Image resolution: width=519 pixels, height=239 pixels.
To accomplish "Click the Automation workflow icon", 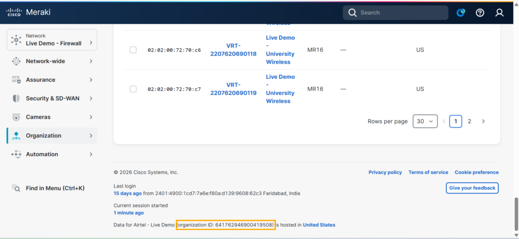I will point(16,154).
